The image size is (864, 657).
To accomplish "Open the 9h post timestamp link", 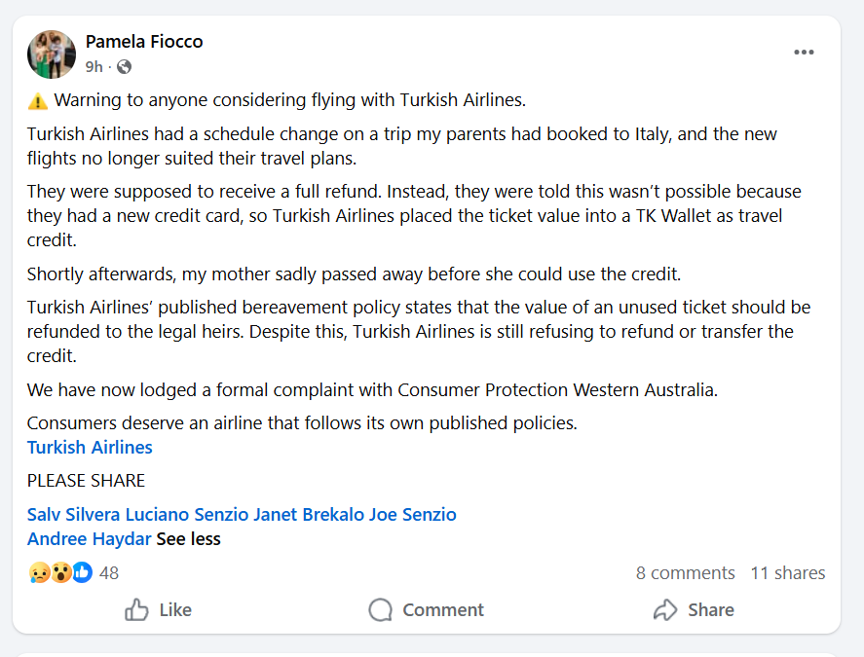I will pos(94,66).
